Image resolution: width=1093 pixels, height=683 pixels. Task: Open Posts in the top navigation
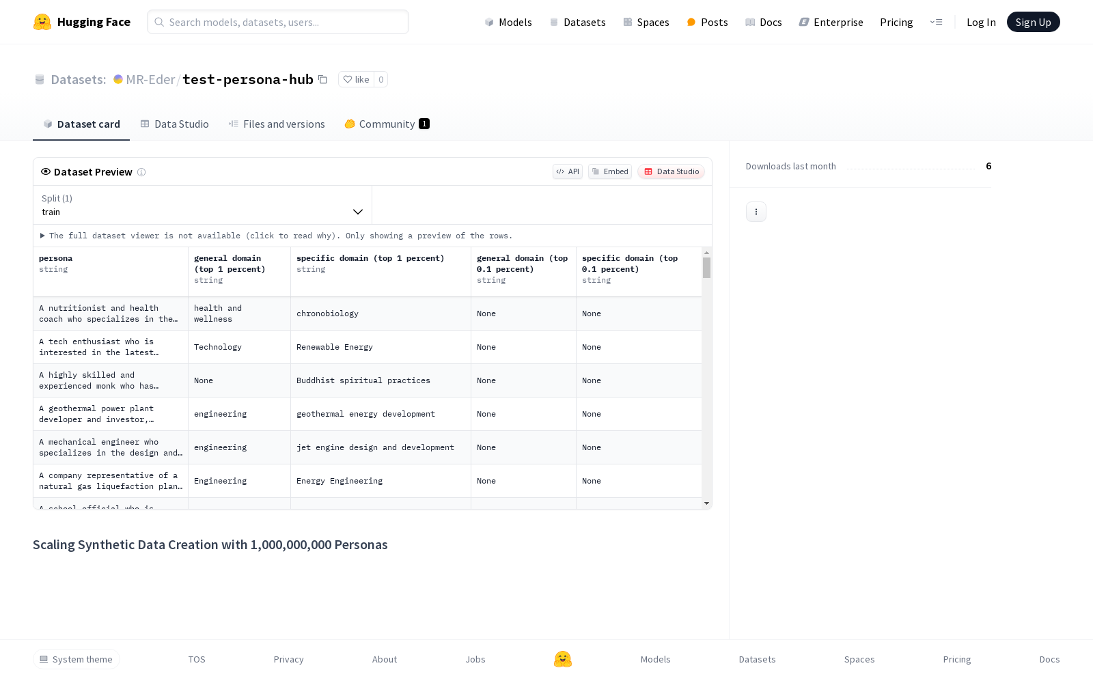click(707, 22)
